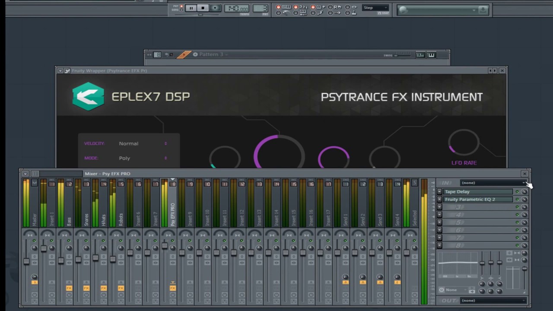Expand Fruity Parametric EQ 2 slot menu arrow
Image resolution: width=553 pixels, height=311 pixels.
[x=439, y=200]
